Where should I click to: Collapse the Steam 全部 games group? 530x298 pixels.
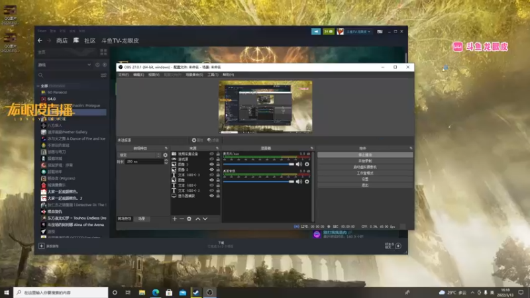click(x=38, y=86)
